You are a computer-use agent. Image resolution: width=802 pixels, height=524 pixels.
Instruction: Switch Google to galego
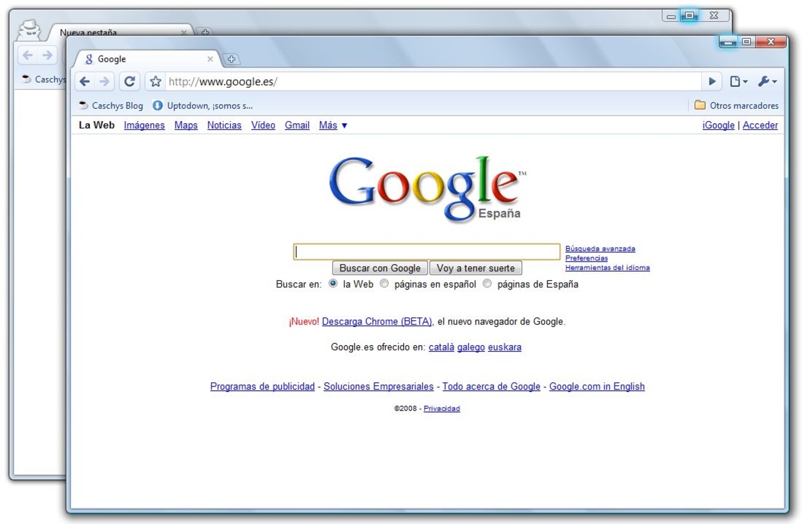pos(471,347)
